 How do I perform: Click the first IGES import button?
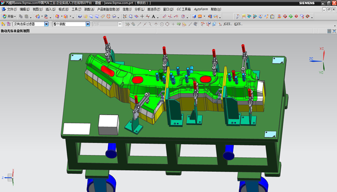[x=228, y=24]
